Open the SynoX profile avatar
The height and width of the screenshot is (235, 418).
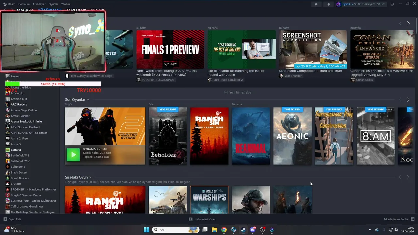(x=339, y=4)
